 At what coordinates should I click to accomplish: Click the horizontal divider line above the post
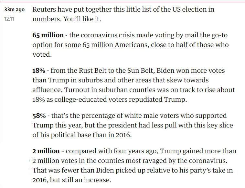point(122,2)
